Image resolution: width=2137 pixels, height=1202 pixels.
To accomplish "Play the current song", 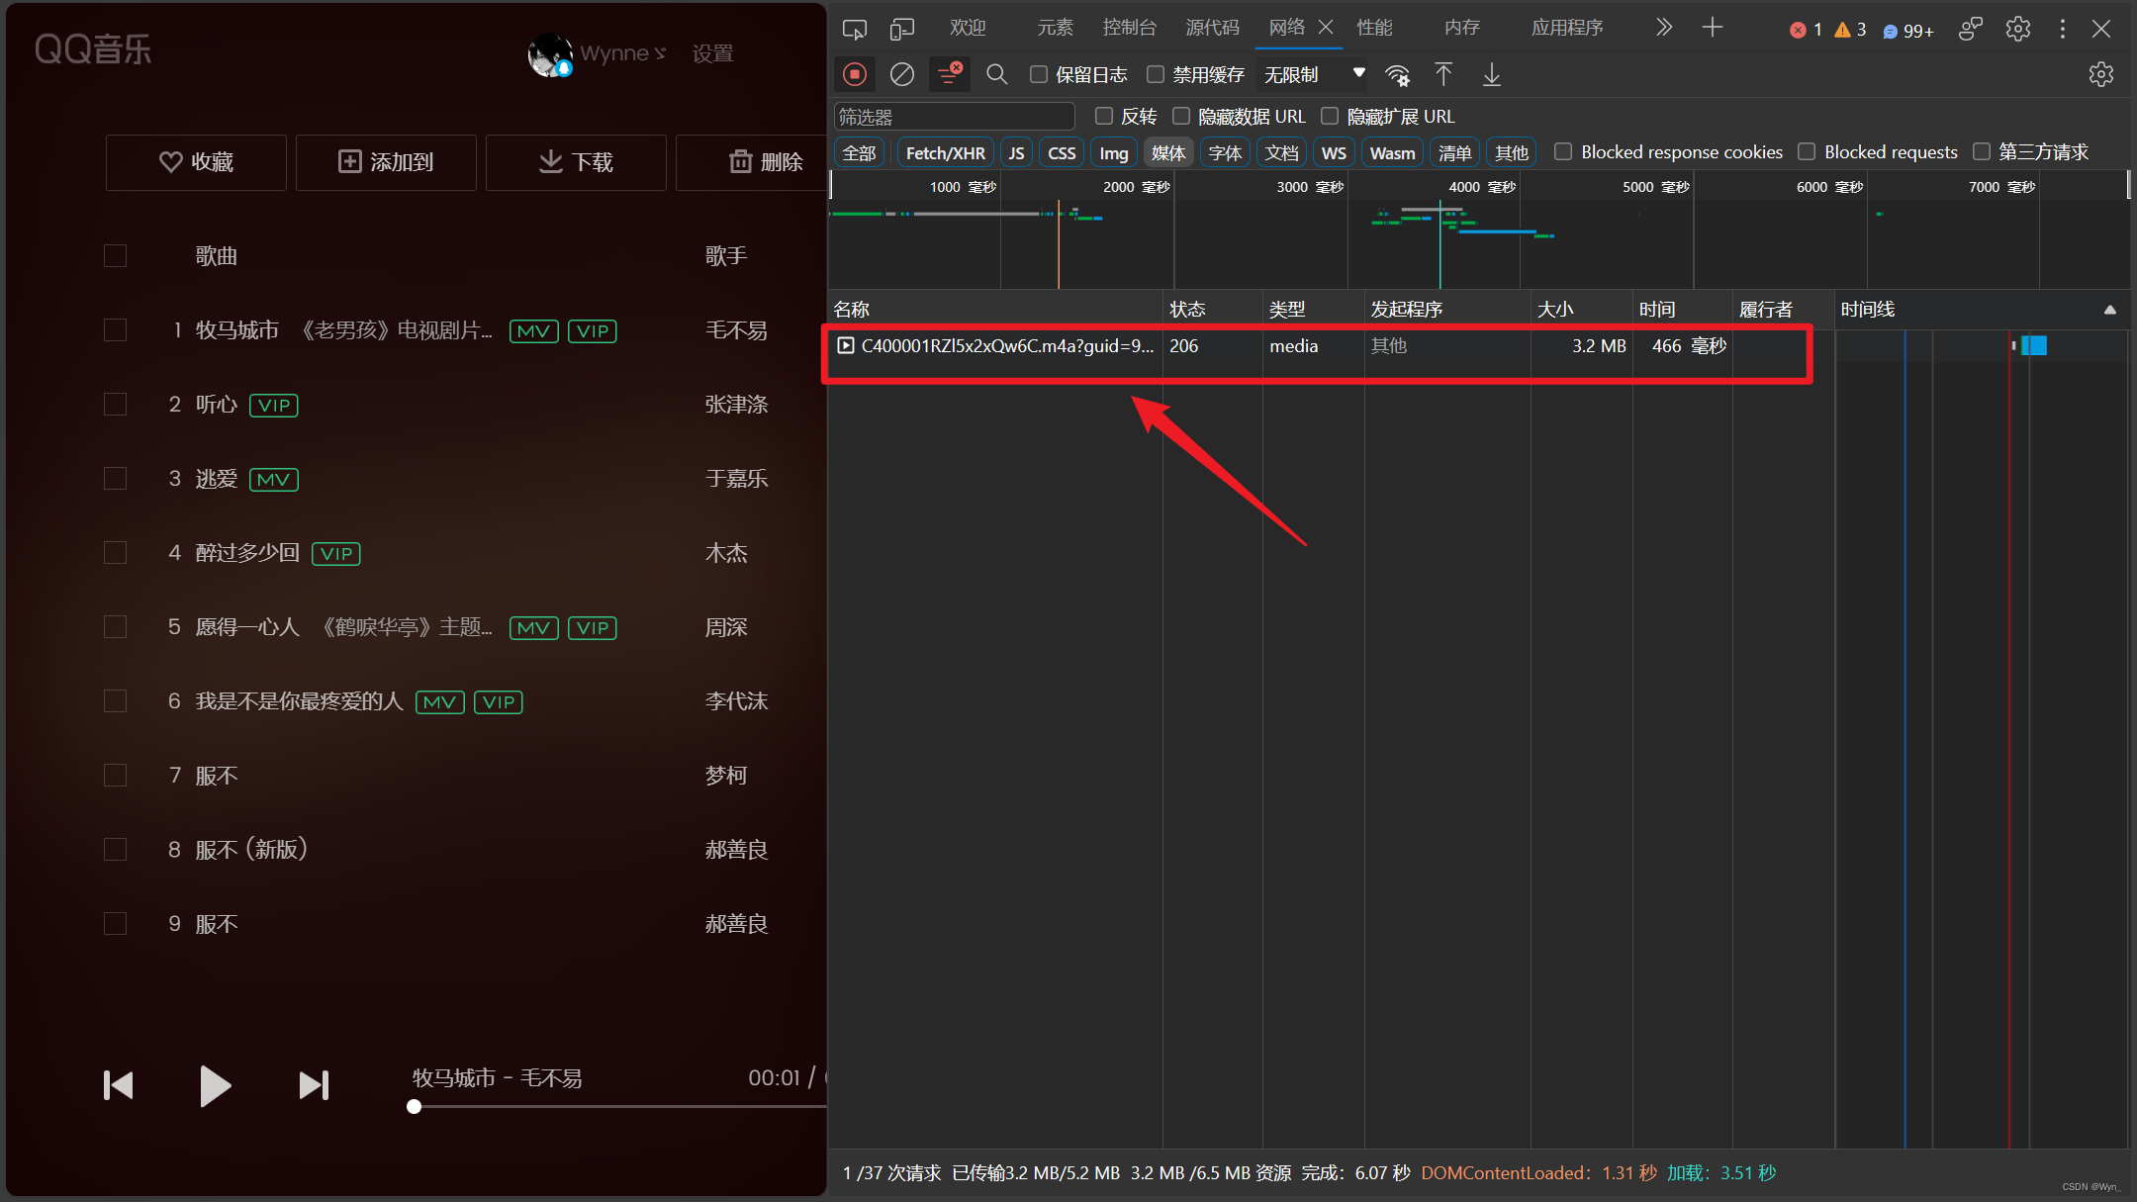I will pyautogui.click(x=214, y=1085).
